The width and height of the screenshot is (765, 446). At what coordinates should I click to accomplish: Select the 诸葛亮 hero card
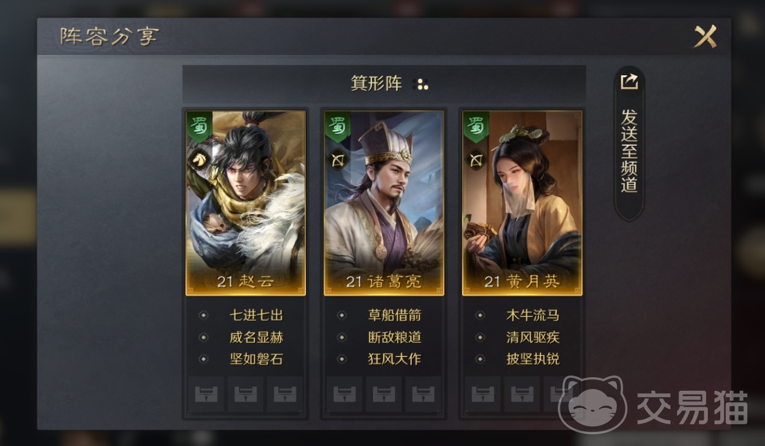(x=384, y=203)
